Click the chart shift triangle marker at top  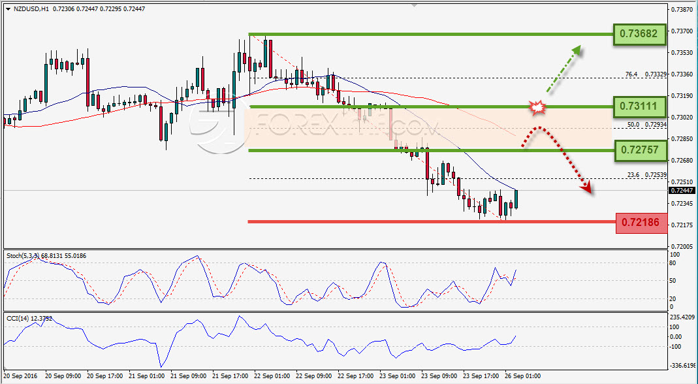[x=415, y=5]
